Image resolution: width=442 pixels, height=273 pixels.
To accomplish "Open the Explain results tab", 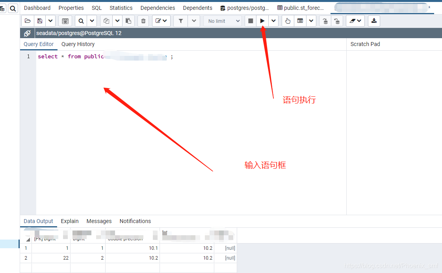I will coord(70,221).
